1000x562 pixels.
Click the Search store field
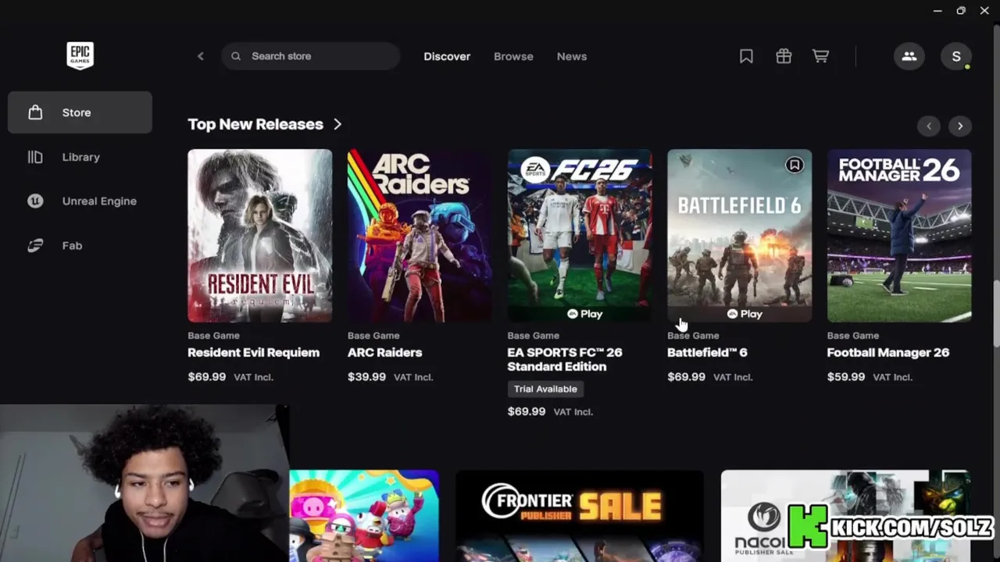tap(311, 56)
